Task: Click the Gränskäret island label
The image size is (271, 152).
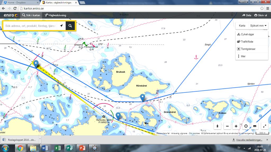Action: click(x=170, y=112)
